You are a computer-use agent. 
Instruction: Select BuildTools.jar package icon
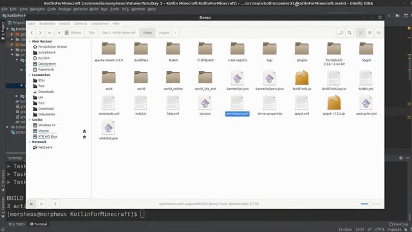pos(302,77)
